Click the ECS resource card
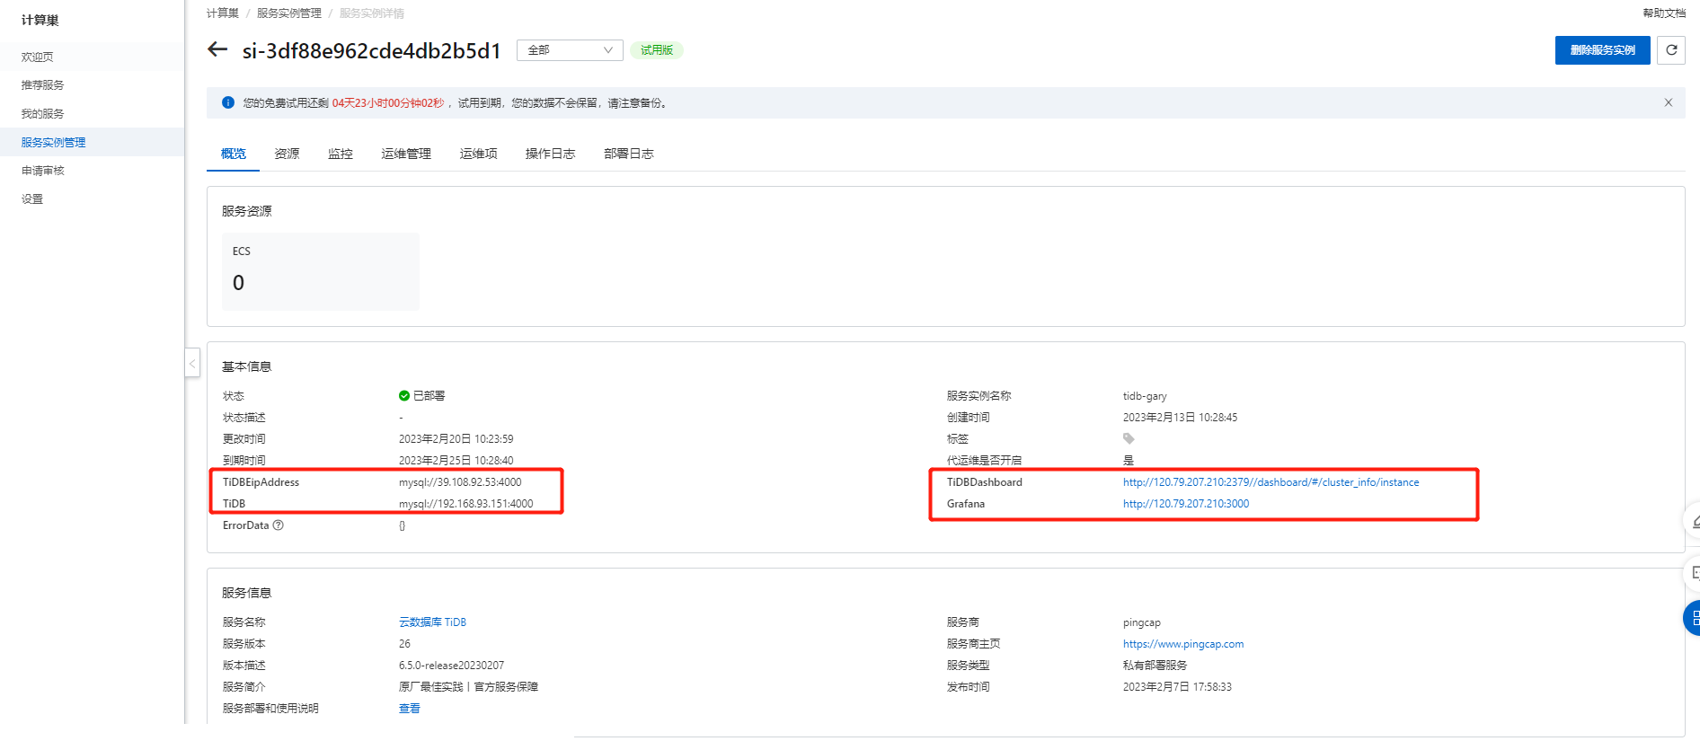The height and width of the screenshot is (741, 1700). tap(321, 271)
